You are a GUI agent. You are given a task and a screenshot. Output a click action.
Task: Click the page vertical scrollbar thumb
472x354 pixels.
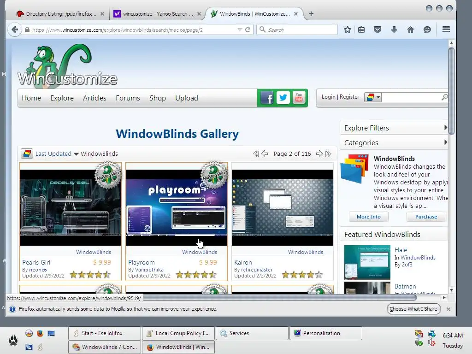[451, 90]
